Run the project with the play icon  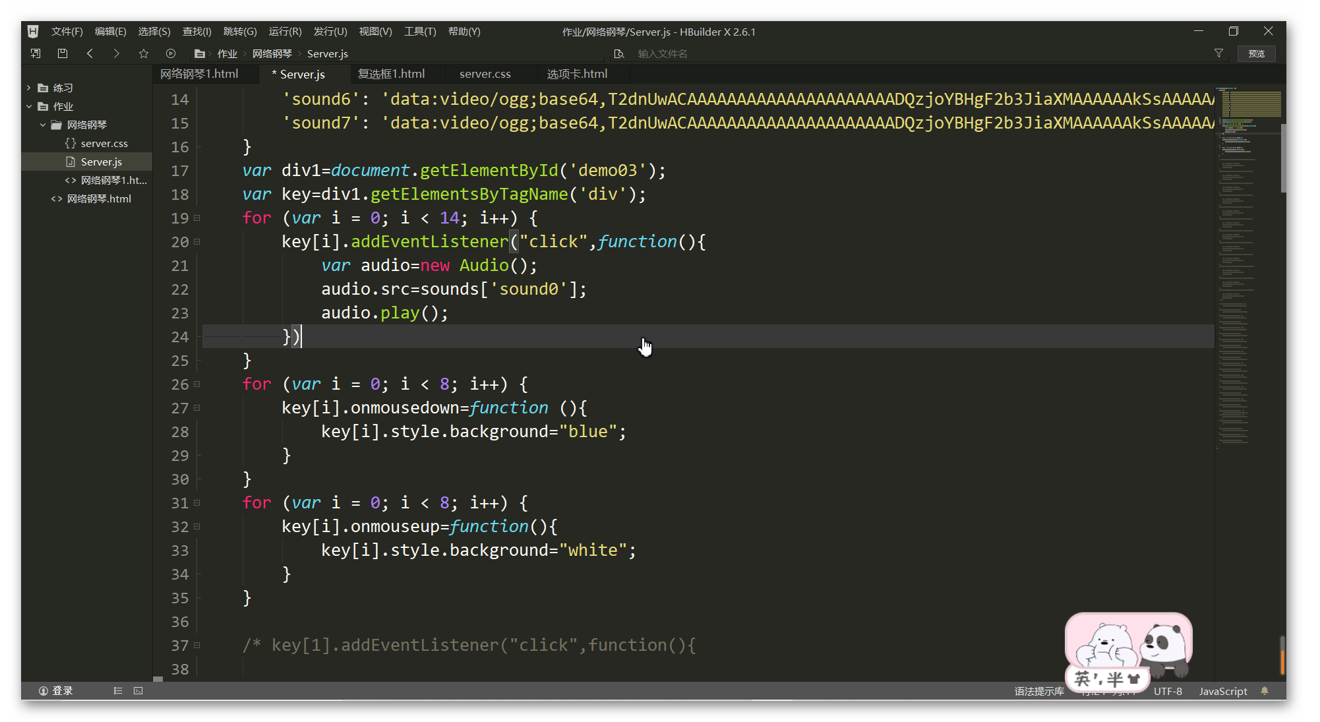(171, 53)
